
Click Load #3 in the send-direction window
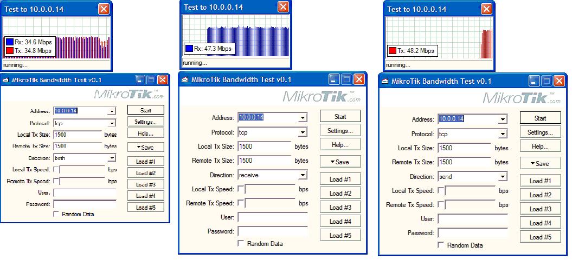click(540, 209)
